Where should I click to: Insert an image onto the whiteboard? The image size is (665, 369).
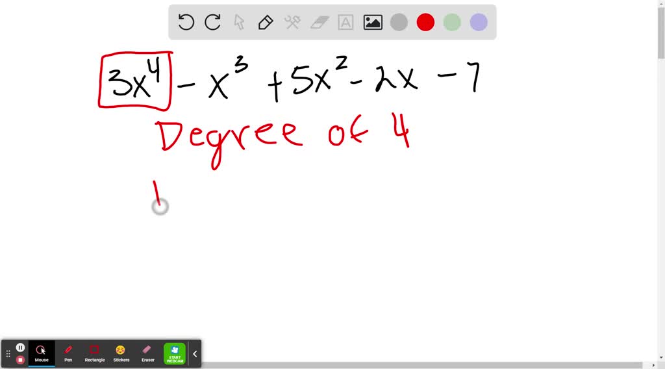[x=373, y=22]
